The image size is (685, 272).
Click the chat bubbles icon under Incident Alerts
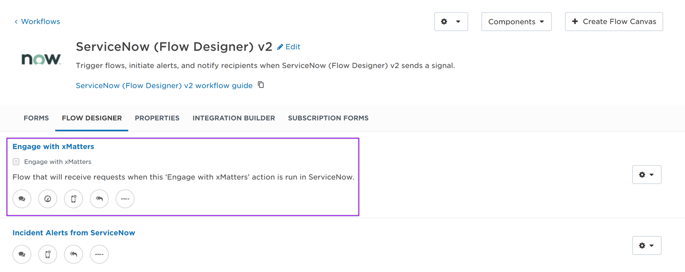[x=22, y=254]
